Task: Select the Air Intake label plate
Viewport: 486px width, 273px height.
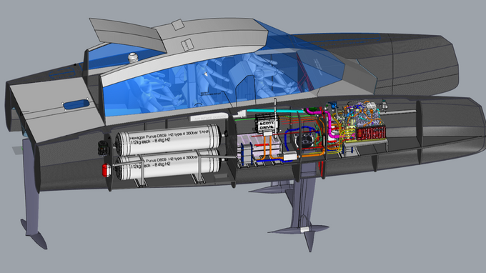Action: click(209, 117)
